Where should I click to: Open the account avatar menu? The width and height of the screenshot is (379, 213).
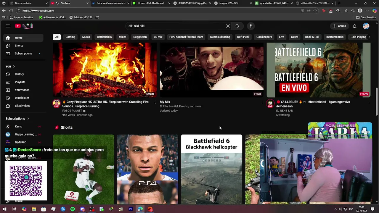[366, 26]
